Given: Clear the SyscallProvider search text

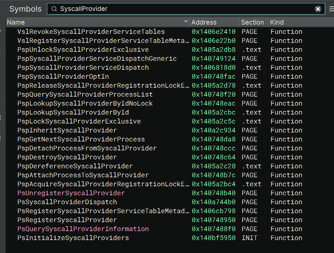Looking at the screenshot, I should pyautogui.click(x=318, y=9).
